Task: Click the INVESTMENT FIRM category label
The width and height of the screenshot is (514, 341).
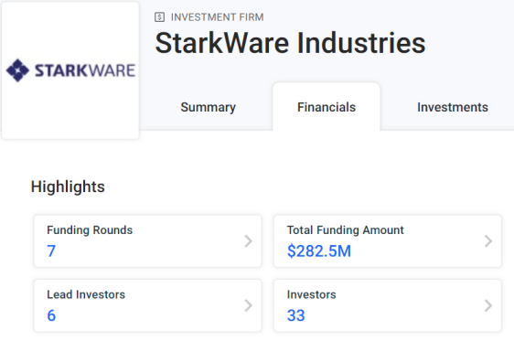Action: pyautogui.click(x=217, y=17)
